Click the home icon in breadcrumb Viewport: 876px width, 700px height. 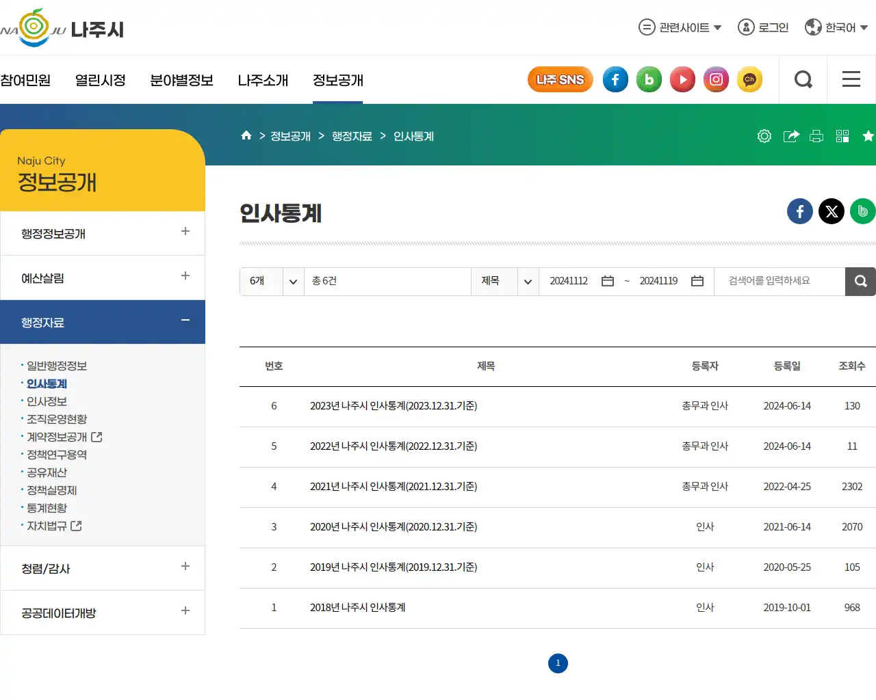pos(246,135)
